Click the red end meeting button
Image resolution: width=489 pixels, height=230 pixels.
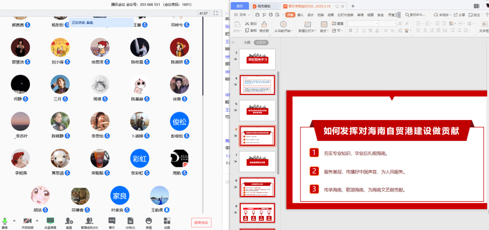click(201, 223)
